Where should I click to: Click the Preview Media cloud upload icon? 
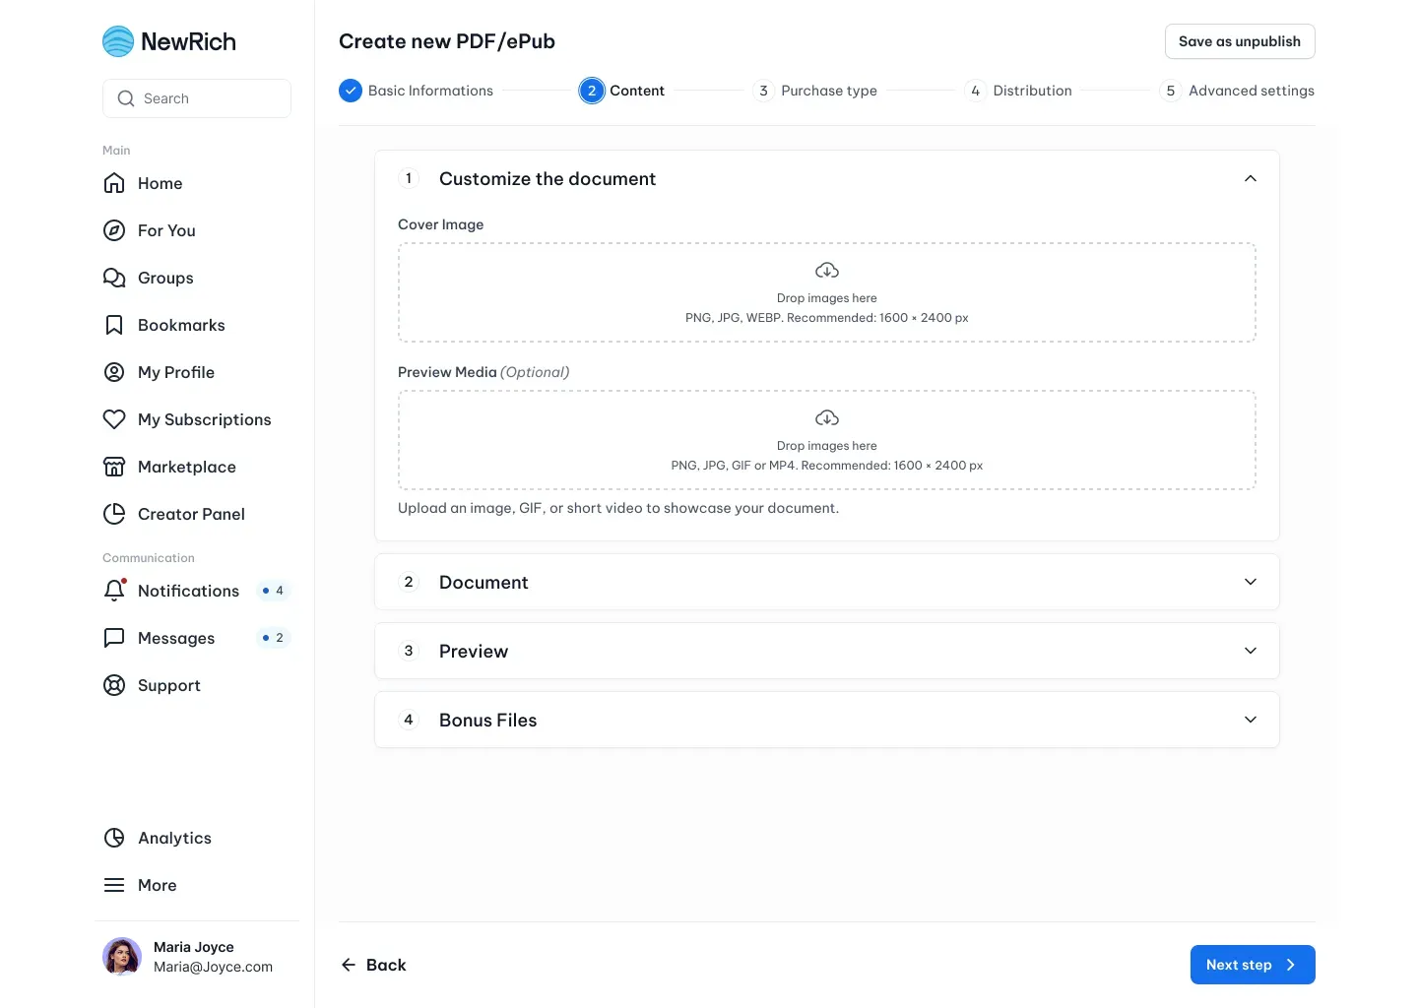click(827, 417)
